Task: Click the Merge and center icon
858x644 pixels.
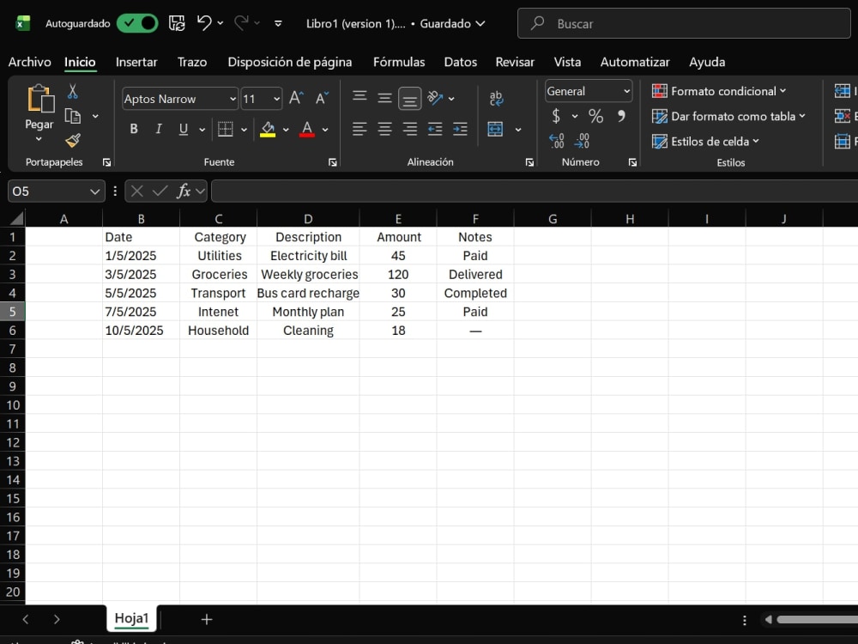Action: click(495, 130)
